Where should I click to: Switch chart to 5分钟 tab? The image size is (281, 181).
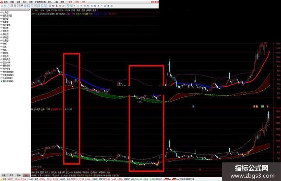[48, 10]
